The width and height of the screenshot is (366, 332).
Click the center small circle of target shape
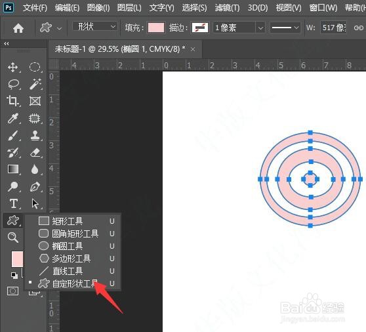click(x=310, y=179)
